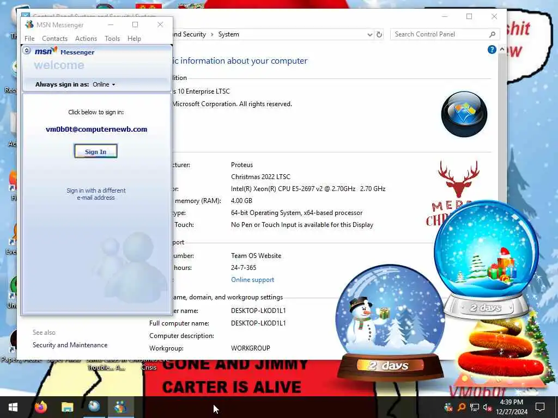Open Control Panel help question mark
This screenshot has width=558, height=418.
[x=492, y=50]
